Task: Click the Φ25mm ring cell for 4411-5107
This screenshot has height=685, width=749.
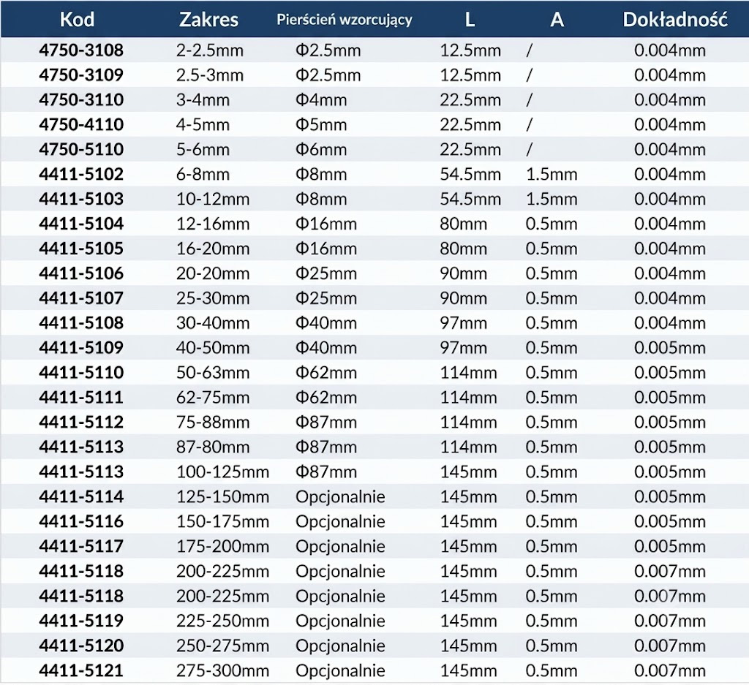Action: [326, 298]
